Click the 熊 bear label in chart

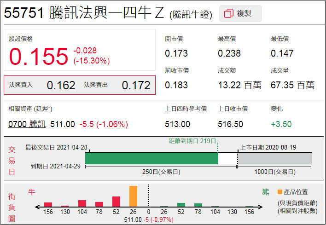click(266, 192)
